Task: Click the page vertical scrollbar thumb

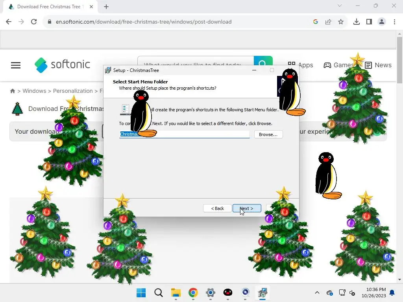Action: 399,60
